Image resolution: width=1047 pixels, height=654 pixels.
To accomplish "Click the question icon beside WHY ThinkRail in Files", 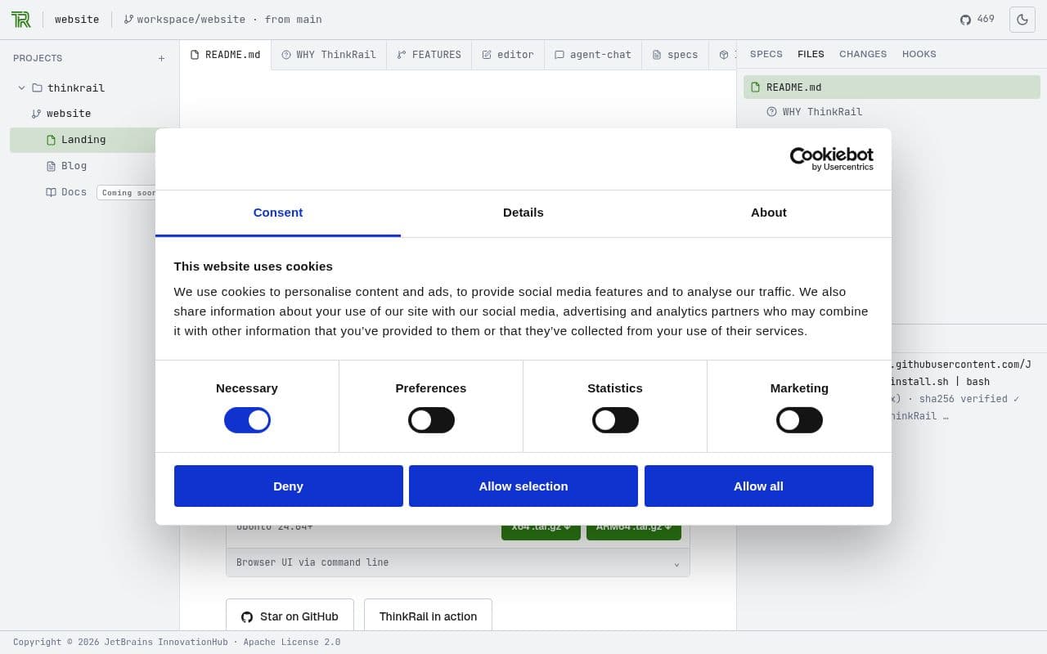I will coord(771,112).
